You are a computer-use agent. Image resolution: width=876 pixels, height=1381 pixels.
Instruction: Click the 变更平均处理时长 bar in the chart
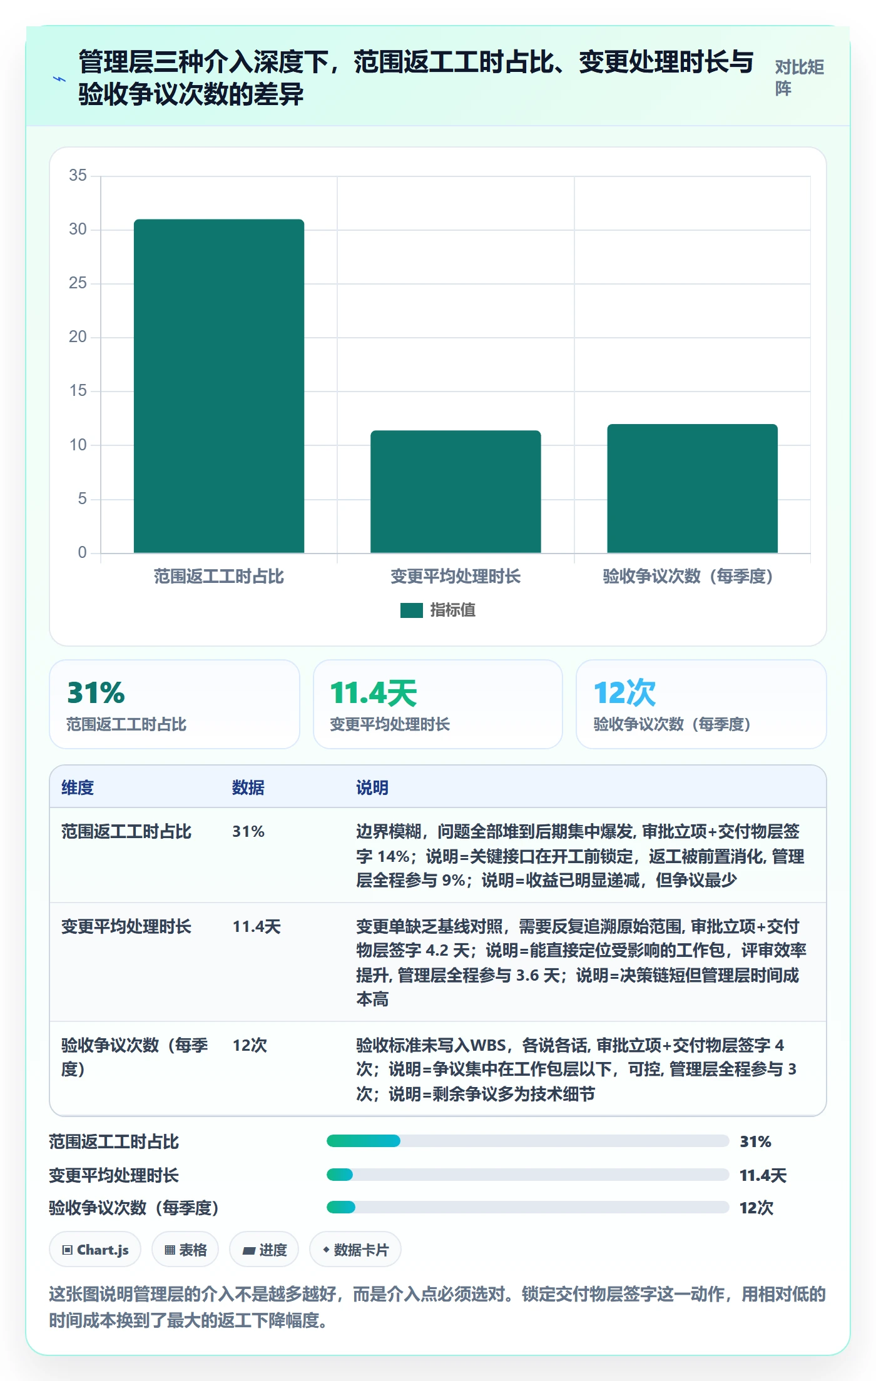pyautogui.click(x=456, y=492)
